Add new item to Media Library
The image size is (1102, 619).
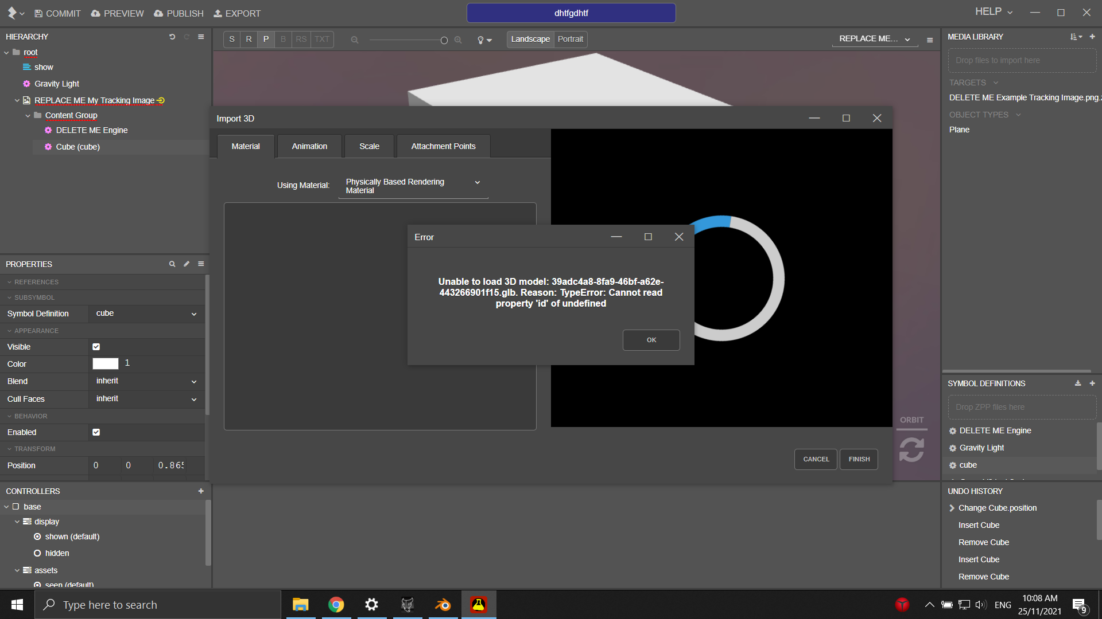point(1092,37)
